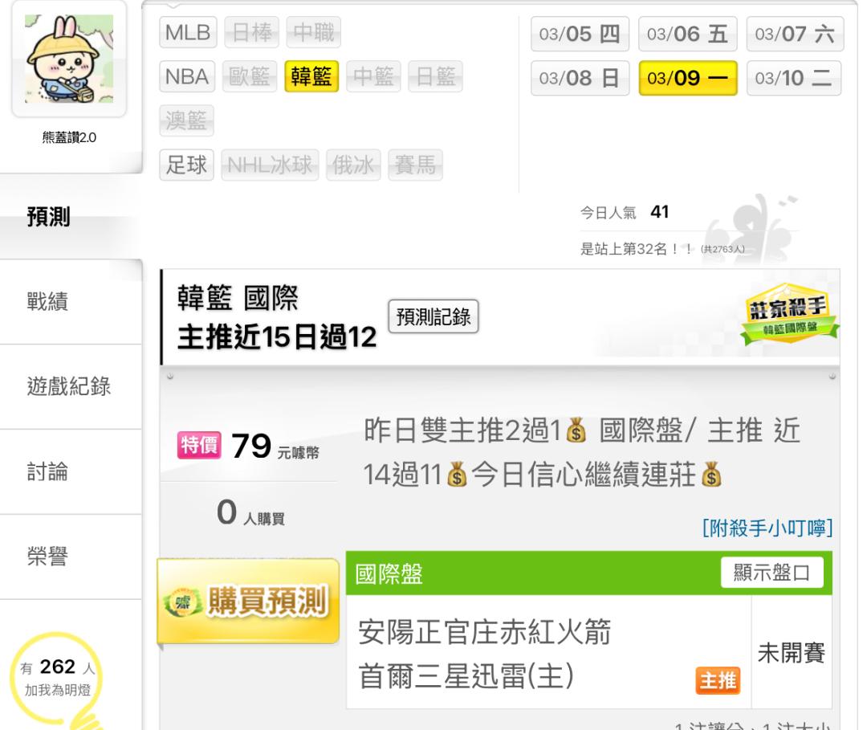Click the 購買預測 purchase button
Screen dimensions: 867x730
(248, 602)
